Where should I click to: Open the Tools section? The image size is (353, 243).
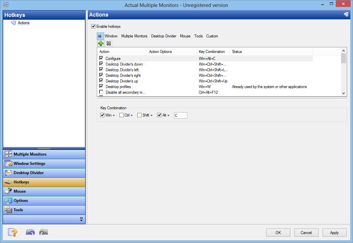pos(44,210)
